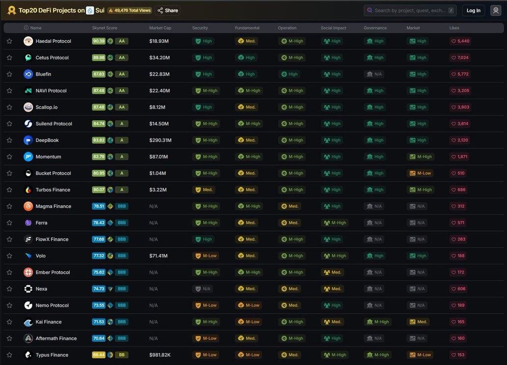507x365 pixels.
Task: Toggle favorite star for Momentum
Action: pyautogui.click(x=9, y=157)
